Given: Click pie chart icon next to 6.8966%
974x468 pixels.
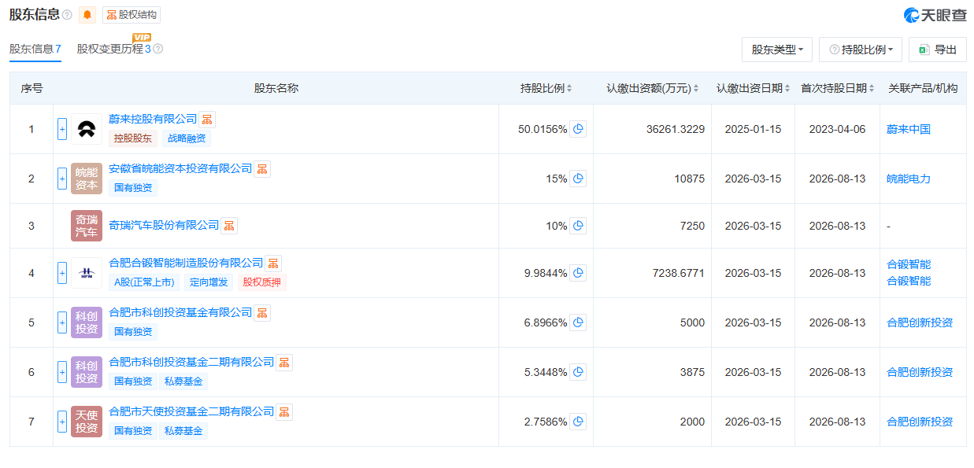Looking at the screenshot, I should (x=579, y=322).
